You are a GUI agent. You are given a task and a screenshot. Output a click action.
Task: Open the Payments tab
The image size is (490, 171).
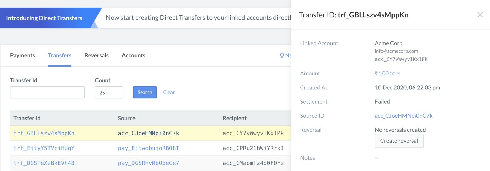point(22,55)
